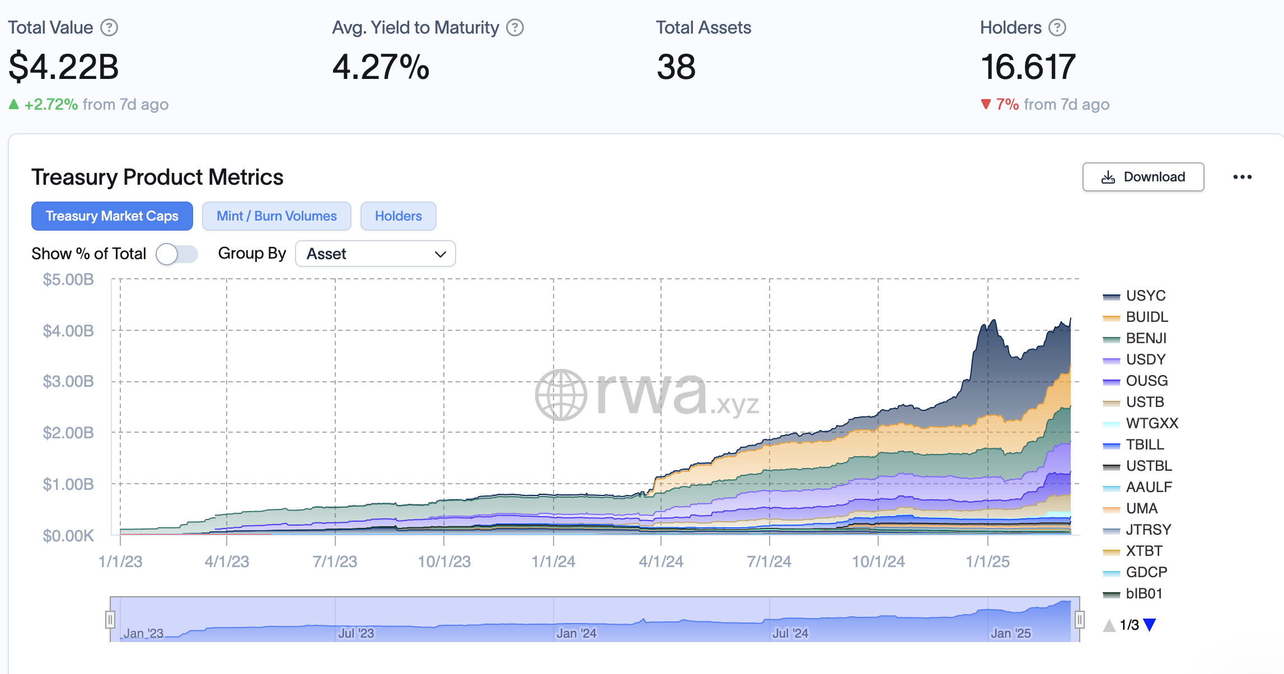Toggle USDY series in legend
The width and height of the screenshot is (1284, 674).
coord(1135,359)
